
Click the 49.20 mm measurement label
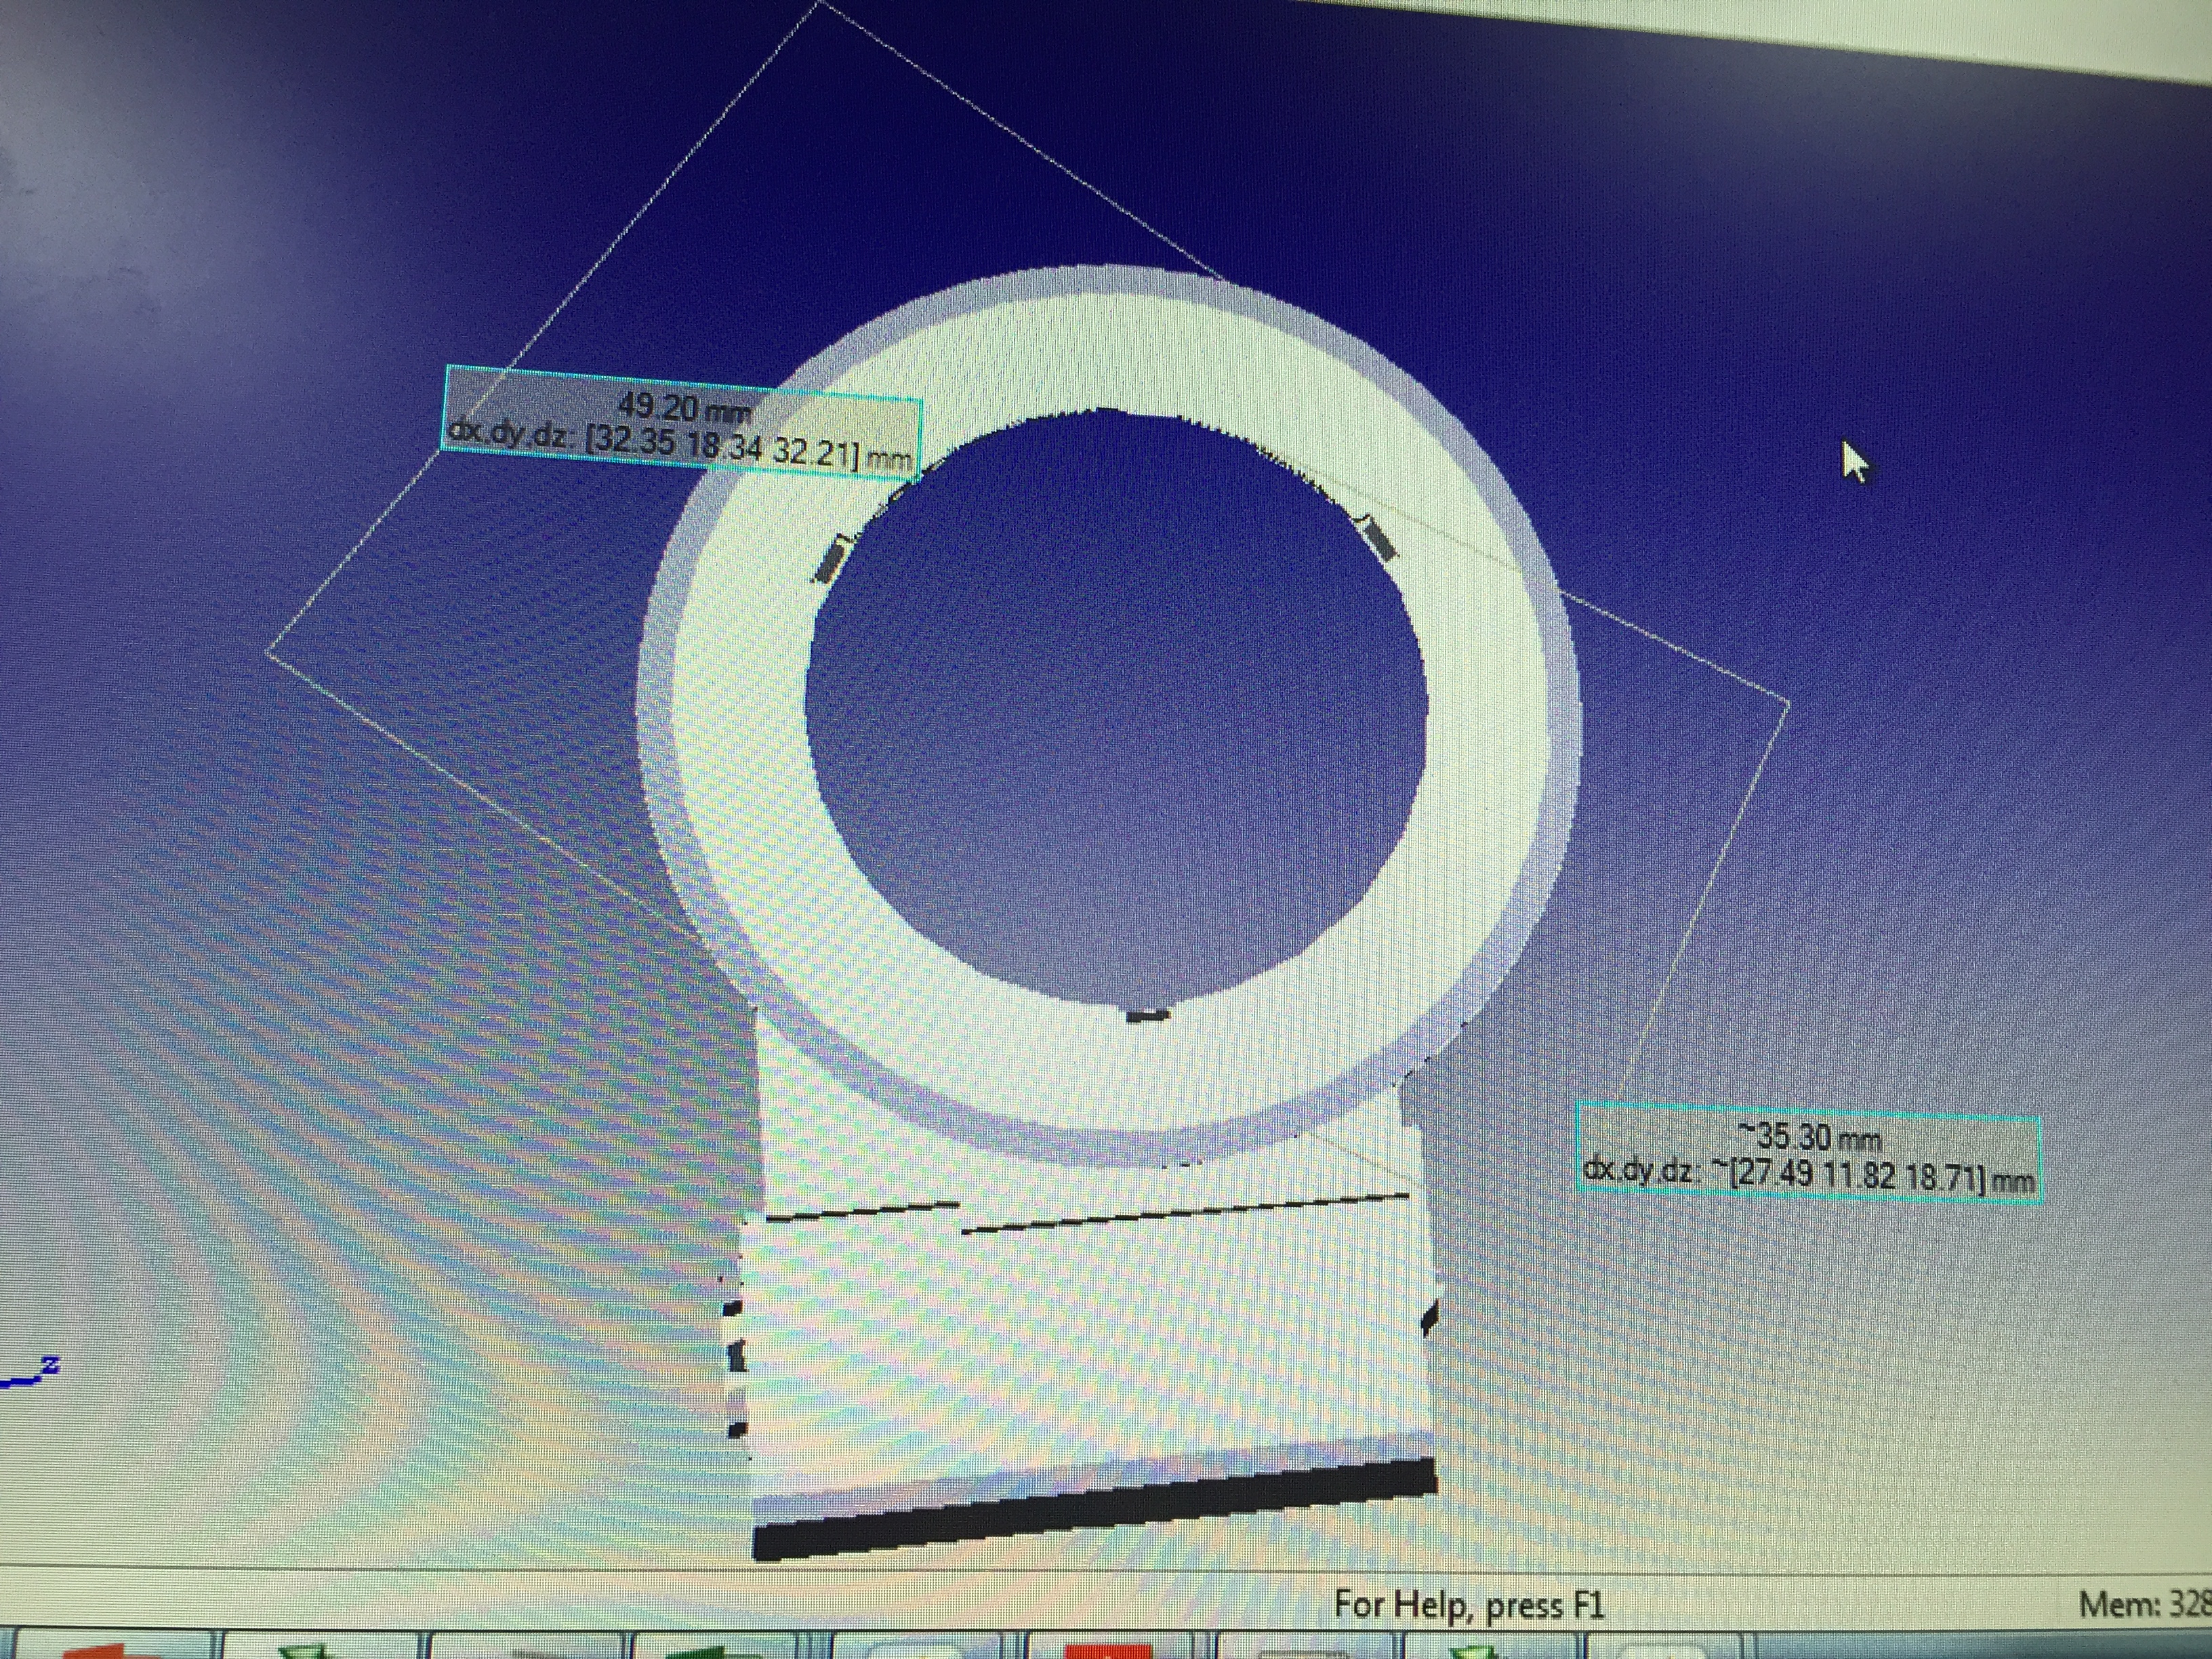click(684, 407)
